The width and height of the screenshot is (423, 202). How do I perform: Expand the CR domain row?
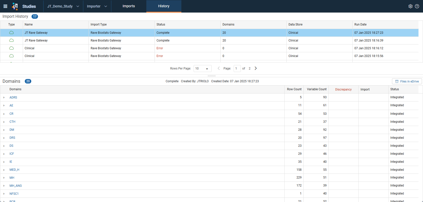pos(4,114)
